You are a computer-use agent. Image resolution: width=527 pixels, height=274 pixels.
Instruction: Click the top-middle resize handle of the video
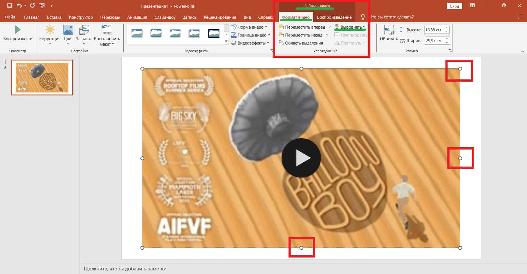click(301, 69)
